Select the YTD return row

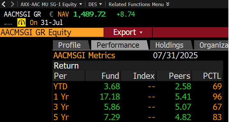tap(138, 86)
